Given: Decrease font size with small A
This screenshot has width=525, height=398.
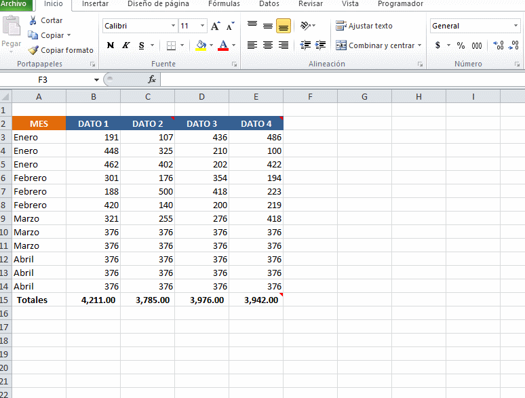Looking at the screenshot, I should [x=231, y=26].
